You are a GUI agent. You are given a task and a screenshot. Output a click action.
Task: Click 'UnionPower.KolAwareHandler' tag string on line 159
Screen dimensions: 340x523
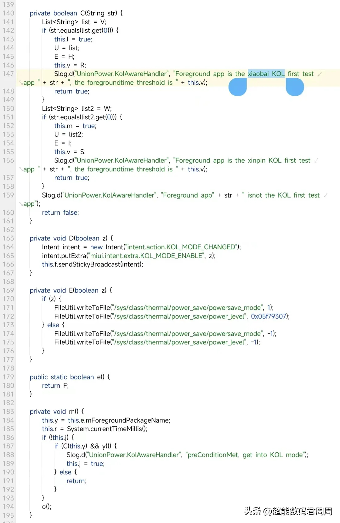pos(110,195)
